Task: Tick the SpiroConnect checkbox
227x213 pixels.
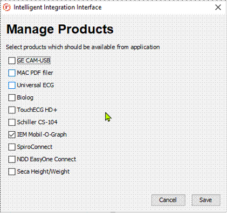Action: [x=12, y=147]
